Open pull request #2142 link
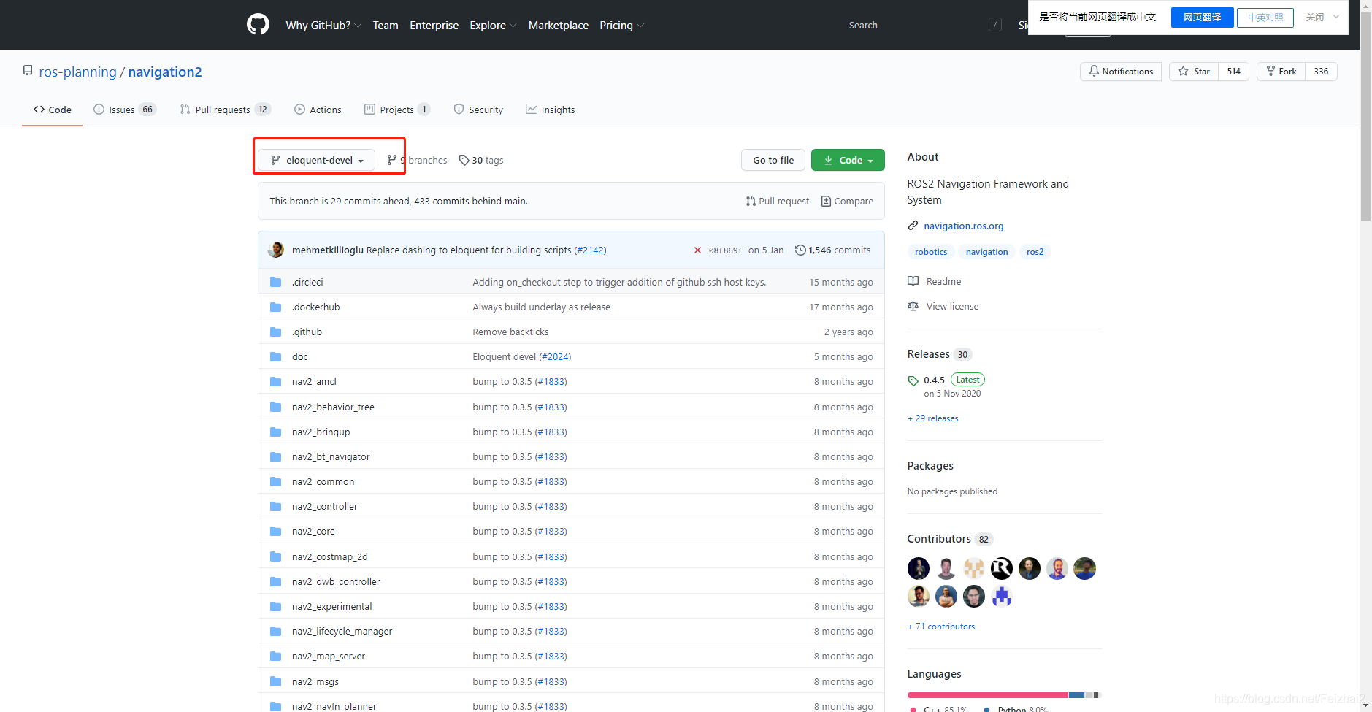The width and height of the screenshot is (1372, 712). pyautogui.click(x=591, y=250)
